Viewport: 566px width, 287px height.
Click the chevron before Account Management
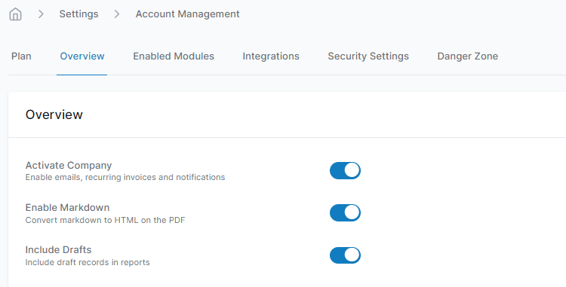pyautogui.click(x=117, y=14)
